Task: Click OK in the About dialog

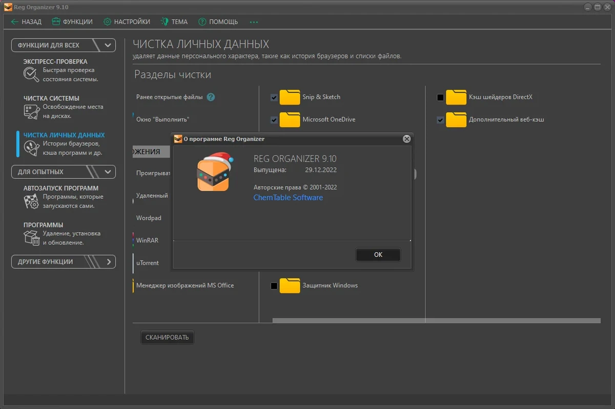Action: 378,255
